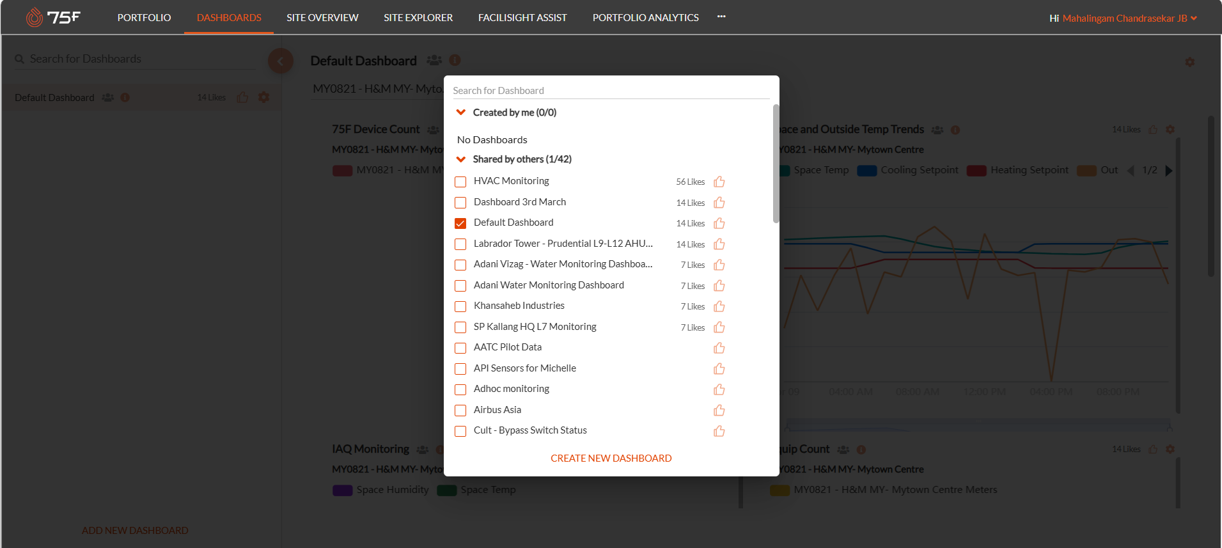This screenshot has height=548, width=1222.
Task: Open settings gear for sidebar Default Dashboard
Action: [x=263, y=97]
